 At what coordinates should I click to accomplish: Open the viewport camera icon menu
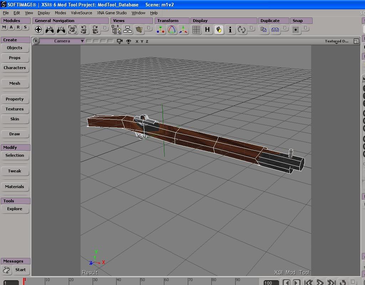coord(120,41)
